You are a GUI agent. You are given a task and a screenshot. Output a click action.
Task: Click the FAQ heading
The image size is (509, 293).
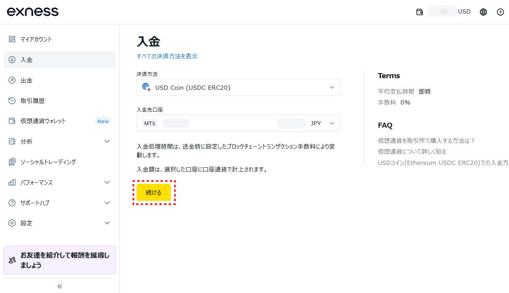point(385,125)
